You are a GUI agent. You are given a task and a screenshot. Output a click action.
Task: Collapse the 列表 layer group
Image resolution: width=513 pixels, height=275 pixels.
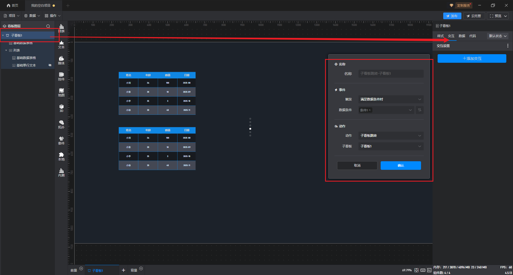(6, 50)
